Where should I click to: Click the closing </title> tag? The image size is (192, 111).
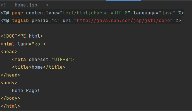click(x=54, y=67)
